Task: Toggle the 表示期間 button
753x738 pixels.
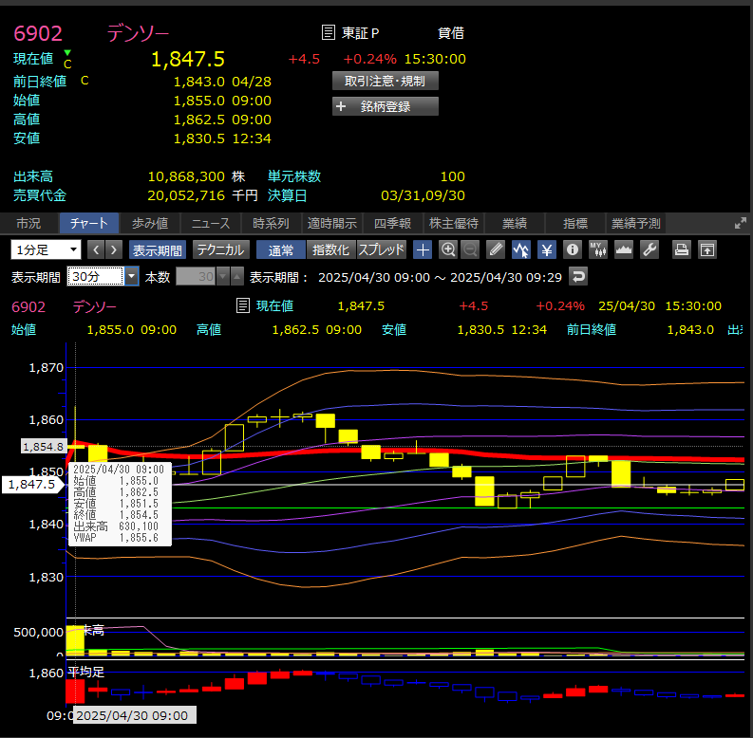Action: [158, 250]
